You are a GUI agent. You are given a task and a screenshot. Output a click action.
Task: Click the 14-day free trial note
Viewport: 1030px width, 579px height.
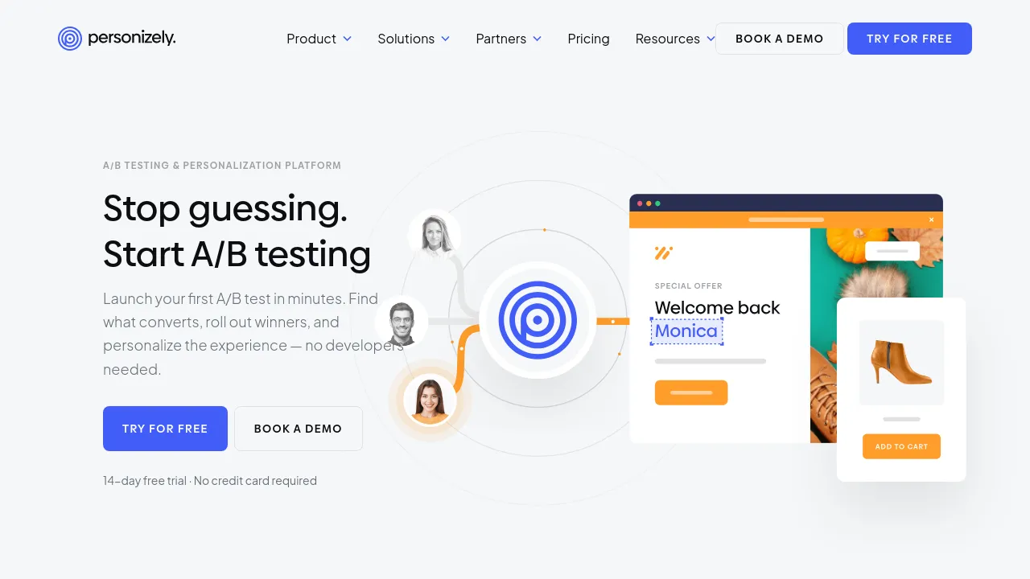tap(210, 481)
